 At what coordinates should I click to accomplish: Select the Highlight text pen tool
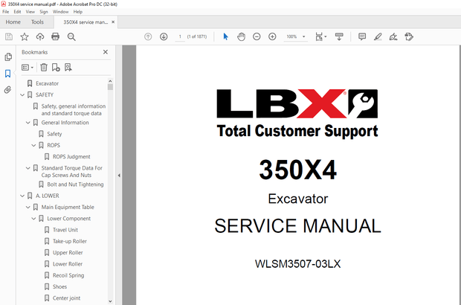[x=378, y=36]
